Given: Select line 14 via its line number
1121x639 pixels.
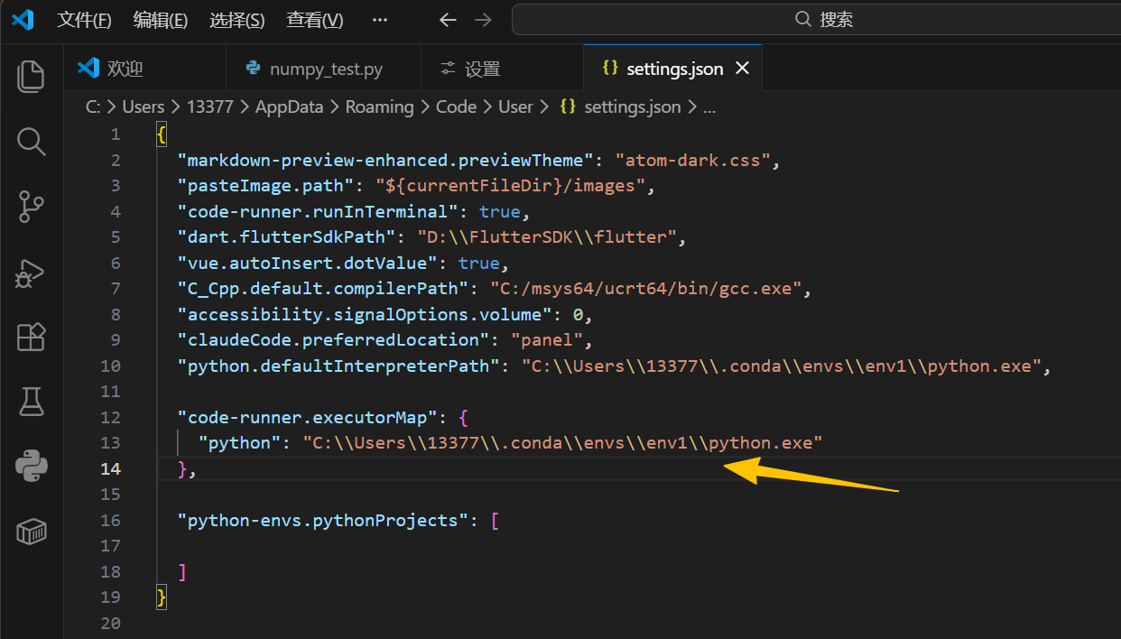Looking at the screenshot, I should [110, 469].
